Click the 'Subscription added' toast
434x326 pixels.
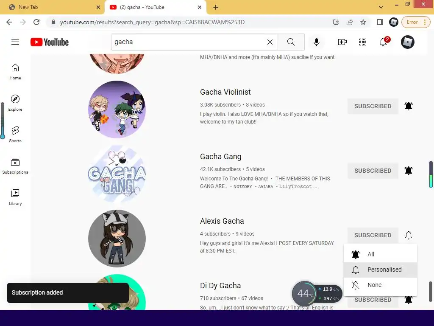pyautogui.click(x=67, y=293)
